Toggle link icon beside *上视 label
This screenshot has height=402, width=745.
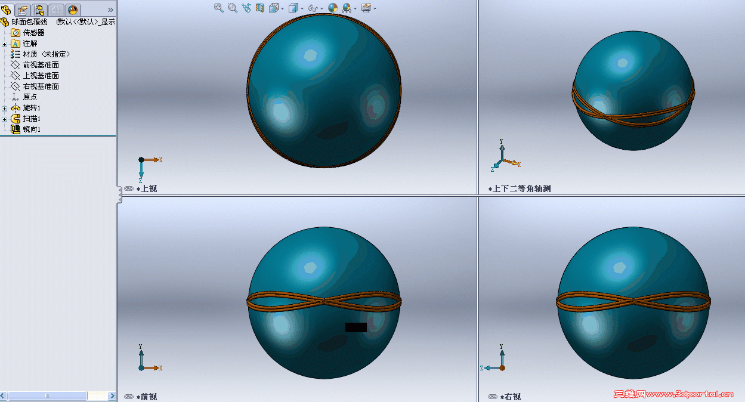(129, 188)
